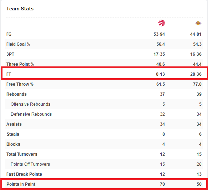Click the Rebounds row label
Image resolution: width=208 pixels, height=190 pixels.
16,94
